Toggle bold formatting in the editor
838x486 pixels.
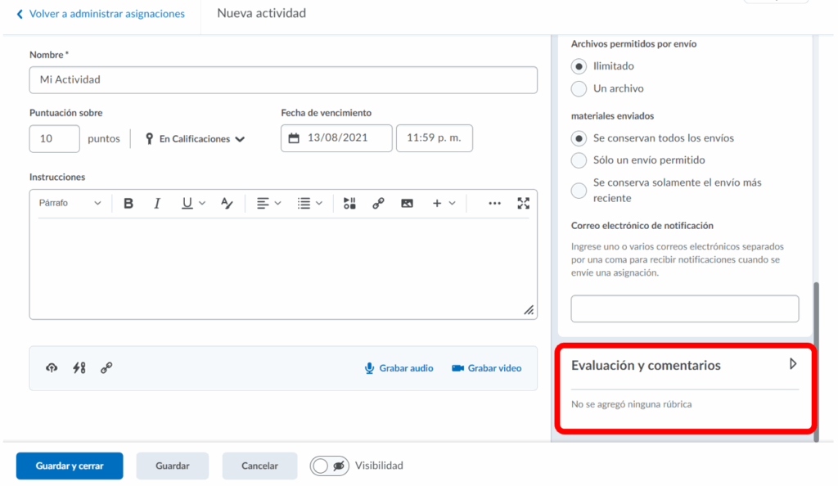point(128,204)
